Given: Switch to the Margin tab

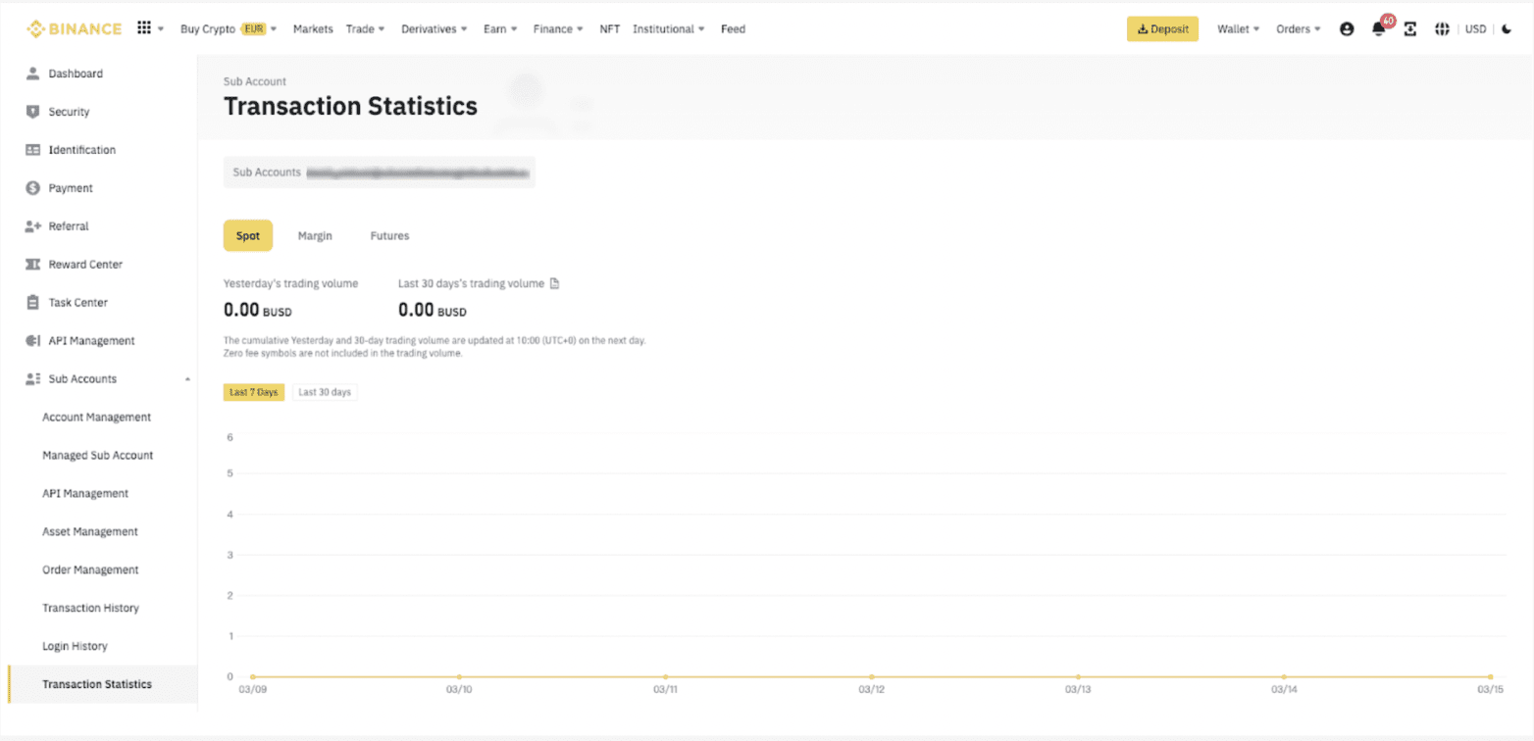Looking at the screenshot, I should click(x=315, y=236).
